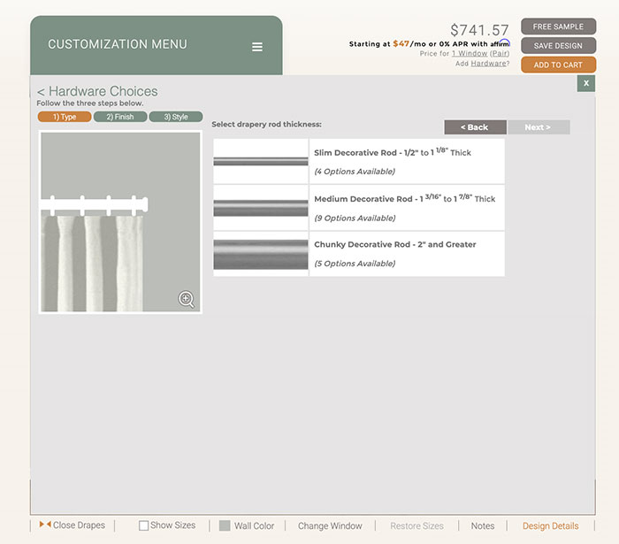Choose the Chunky Decorative Rod image
Viewport: 619px width, 544px height.
tap(261, 254)
